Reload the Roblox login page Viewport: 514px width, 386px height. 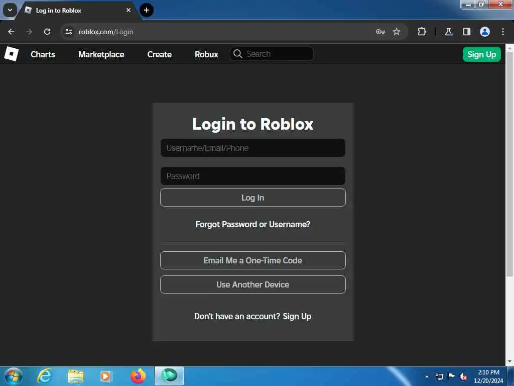coord(47,32)
